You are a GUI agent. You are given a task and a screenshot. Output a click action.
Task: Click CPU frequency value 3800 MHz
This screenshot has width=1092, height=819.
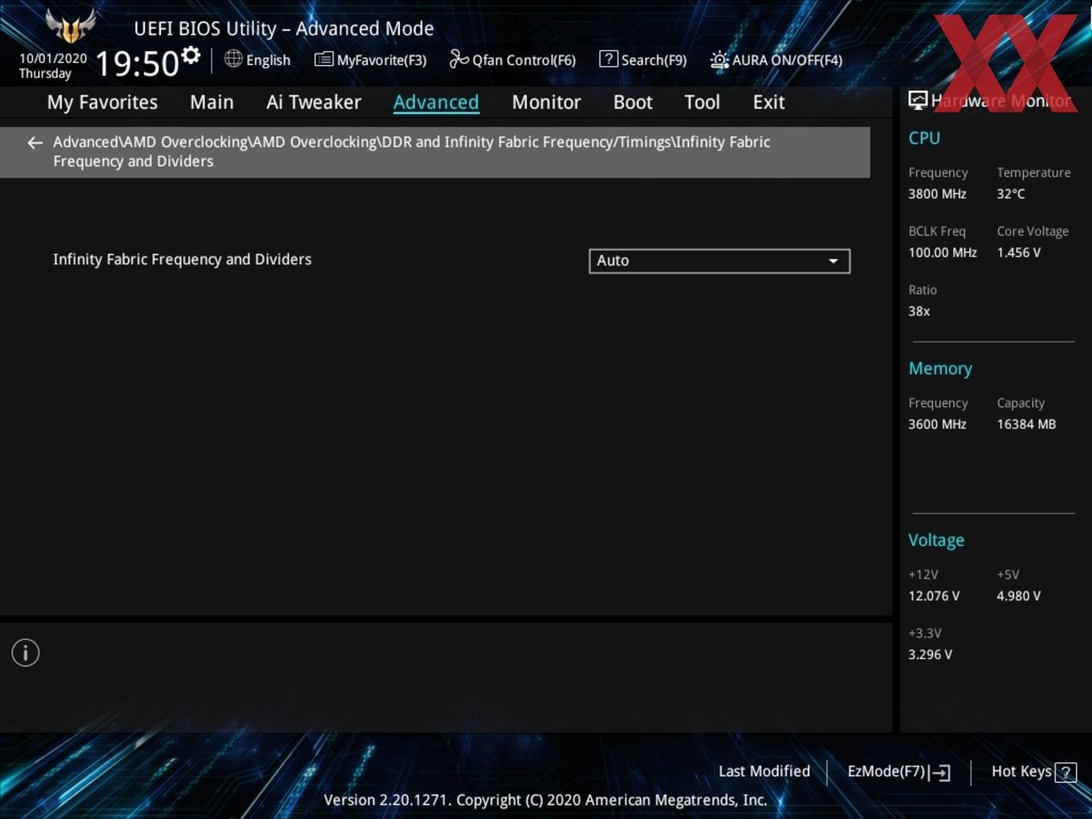[937, 194]
